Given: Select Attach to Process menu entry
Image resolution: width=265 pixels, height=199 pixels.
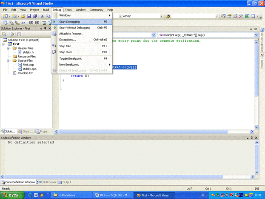Looking at the screenshot, I should click(82, 34).
